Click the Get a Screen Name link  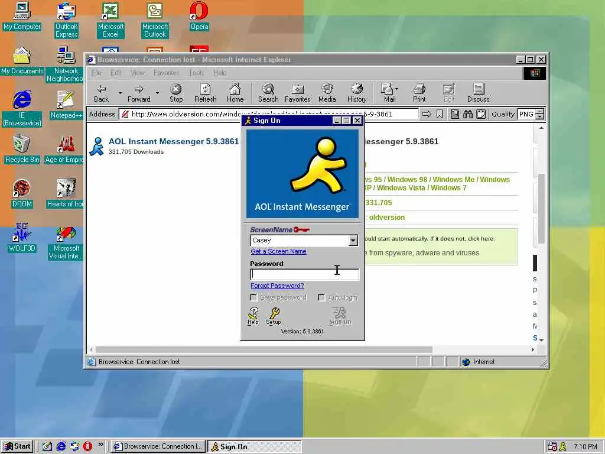(x=278, y=251)
